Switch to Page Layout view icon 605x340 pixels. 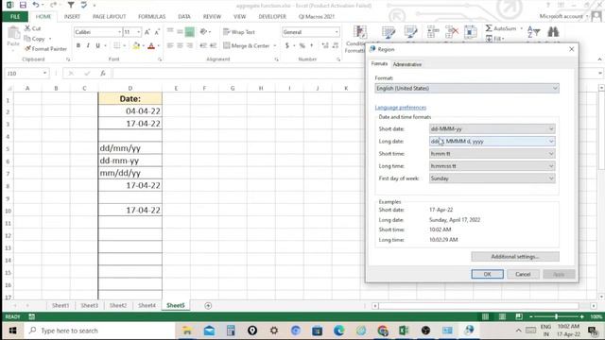(x=502, y=316)
